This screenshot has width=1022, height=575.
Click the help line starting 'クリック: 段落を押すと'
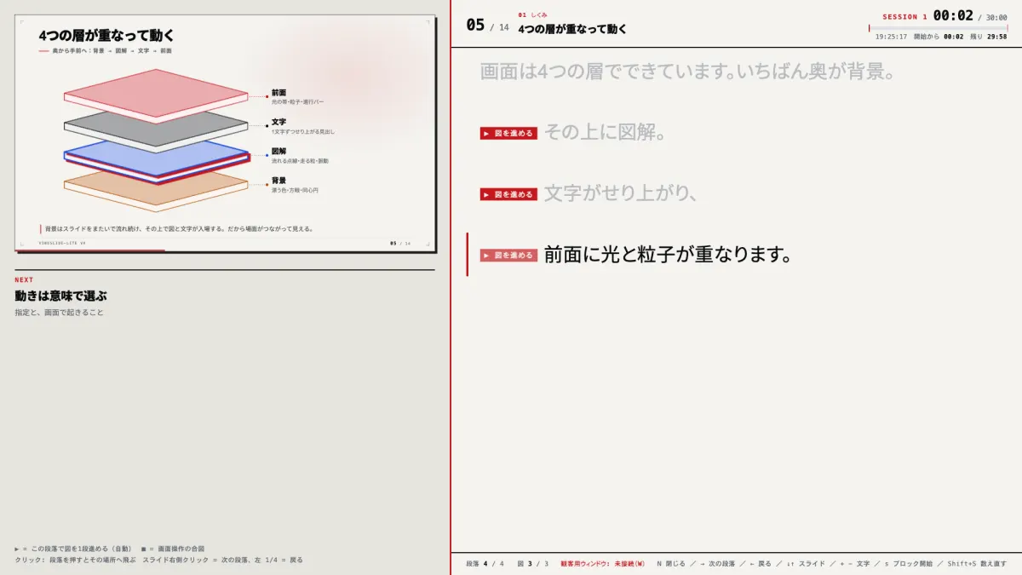point(158,560)
